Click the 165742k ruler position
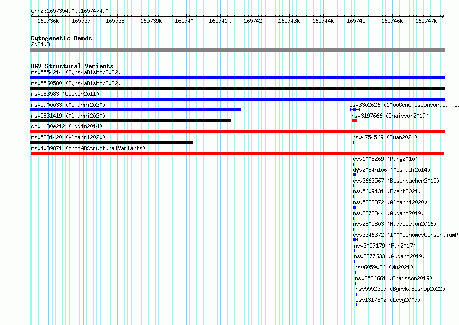The image size is (459, 325). click(254, 21)
